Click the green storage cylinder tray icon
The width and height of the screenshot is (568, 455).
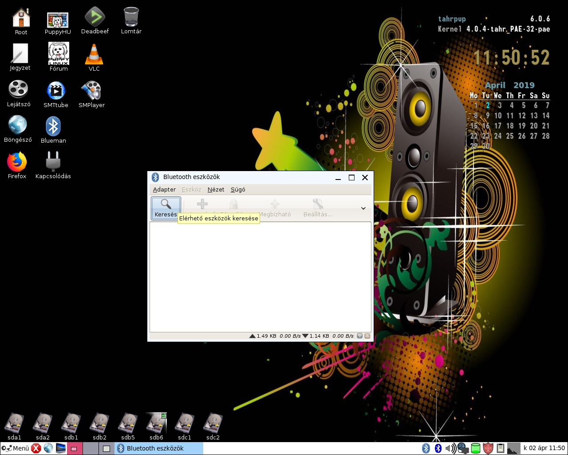click(476, 448)
